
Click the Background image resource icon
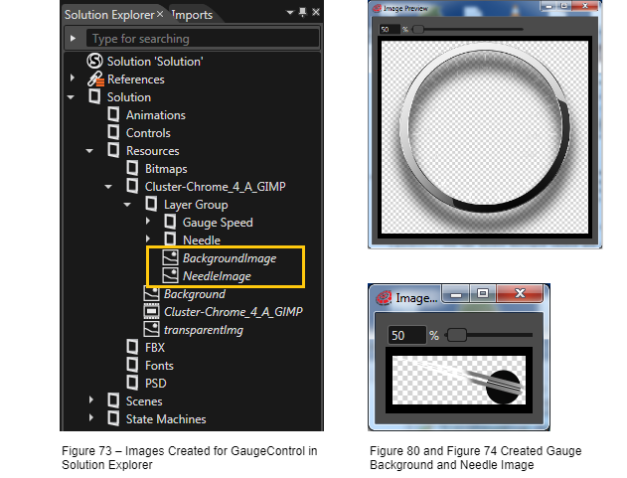pyautogui.click(x=151, y=293)
